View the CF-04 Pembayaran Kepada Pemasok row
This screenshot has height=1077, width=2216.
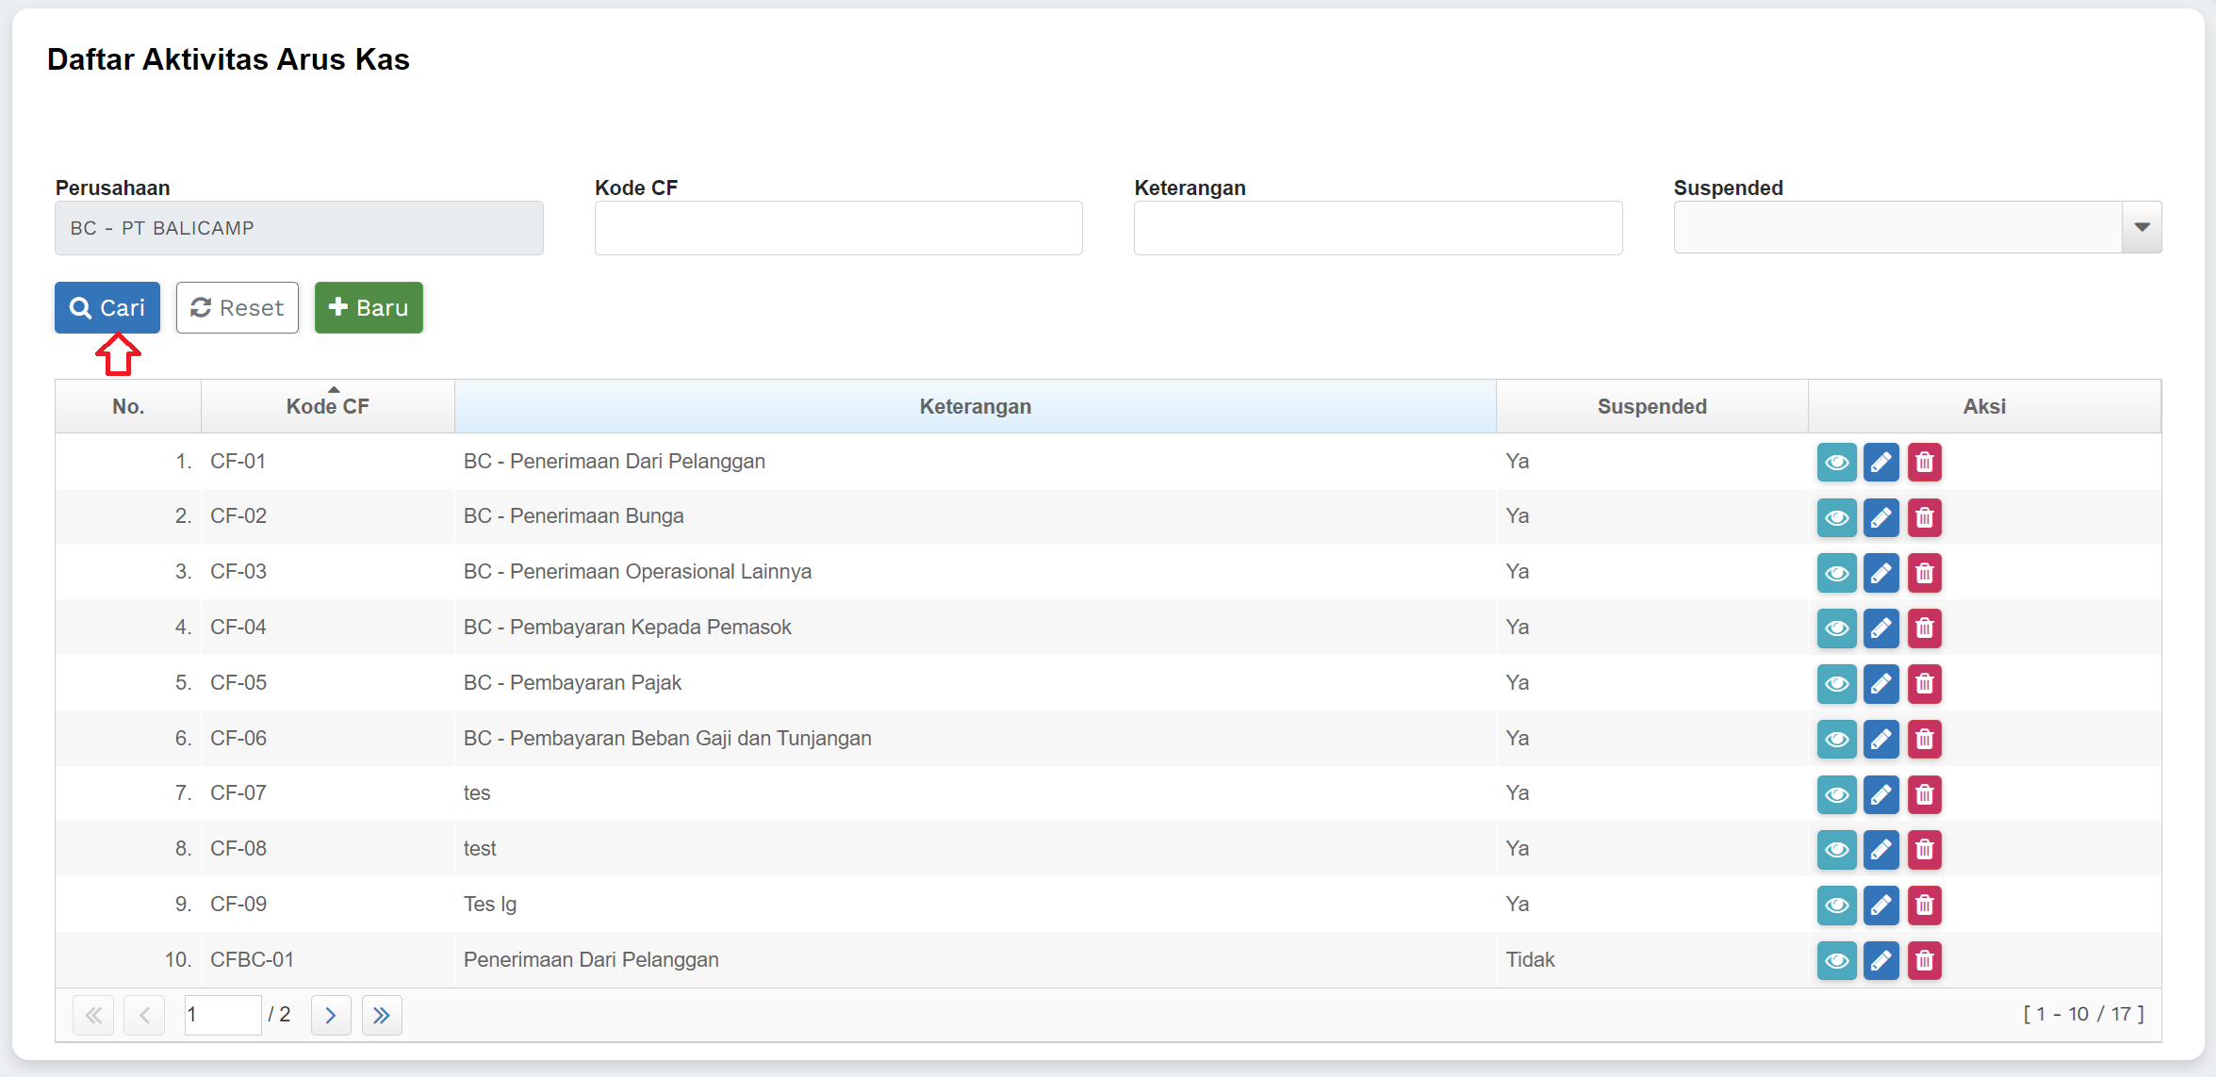click(1836, 628)
